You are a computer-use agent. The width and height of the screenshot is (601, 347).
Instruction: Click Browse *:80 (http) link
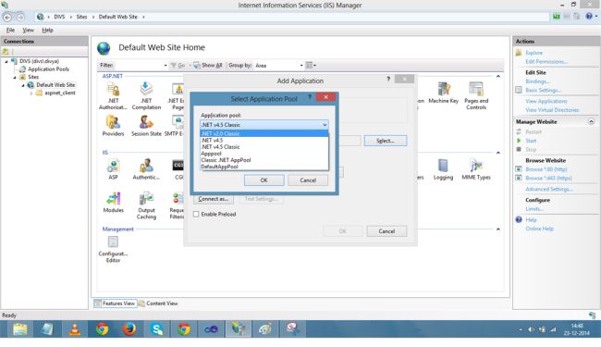[546, 169]
